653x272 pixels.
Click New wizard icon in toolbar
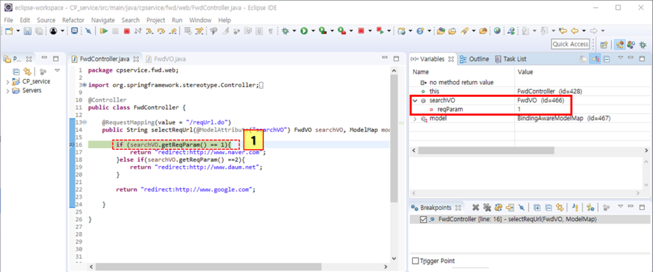pos(9,31)
